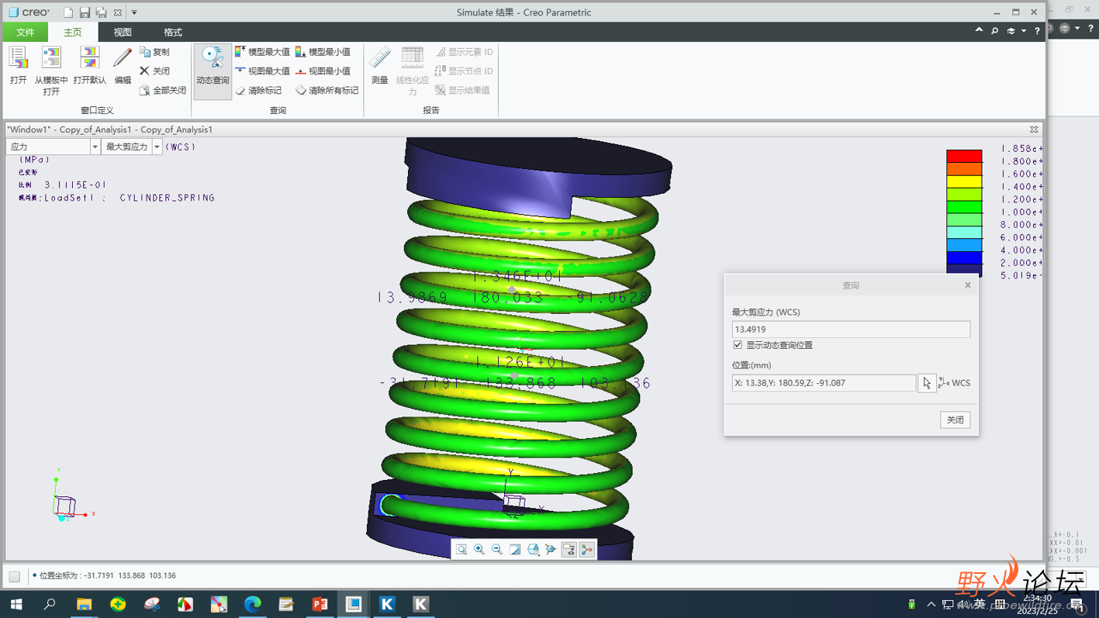This screenshot has height=618, width=1099.
Task: Open Windows taskbar search
Action: coord(50,604)
